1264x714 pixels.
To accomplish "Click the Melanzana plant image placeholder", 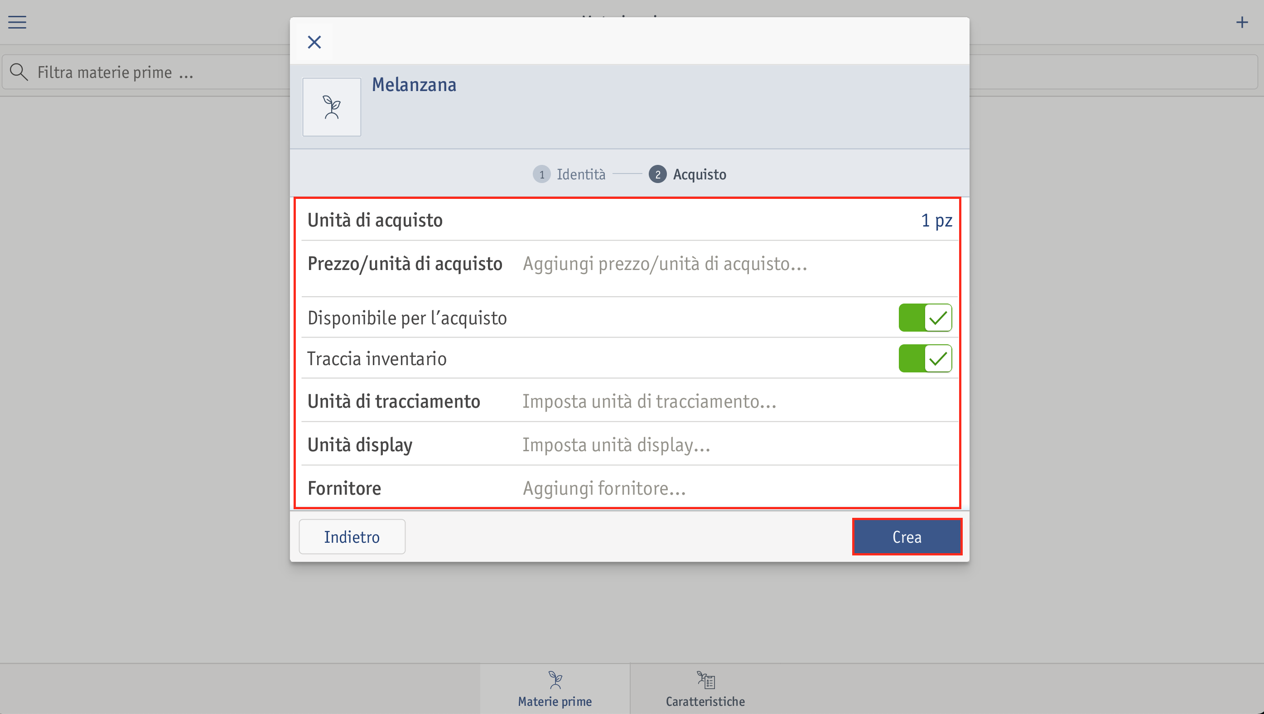I will (x=332, y=106).
